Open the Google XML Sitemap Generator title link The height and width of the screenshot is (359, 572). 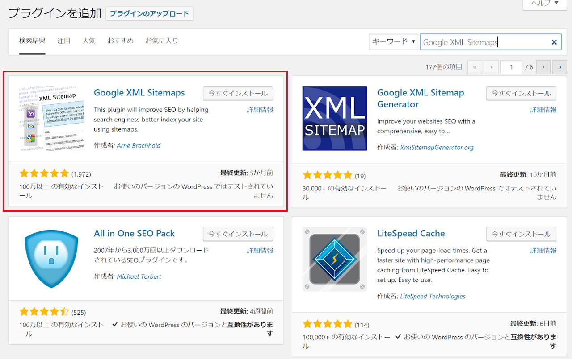421,99
